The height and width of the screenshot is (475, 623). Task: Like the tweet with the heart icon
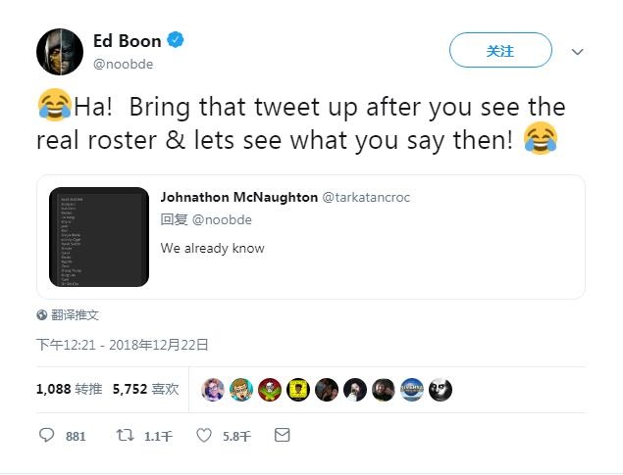[x=204, y=436]
